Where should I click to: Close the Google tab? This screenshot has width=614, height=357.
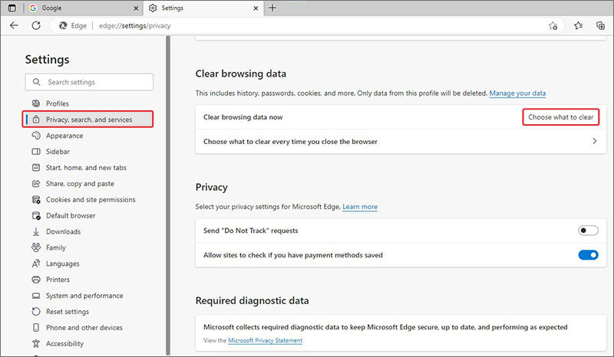point(136,8)
